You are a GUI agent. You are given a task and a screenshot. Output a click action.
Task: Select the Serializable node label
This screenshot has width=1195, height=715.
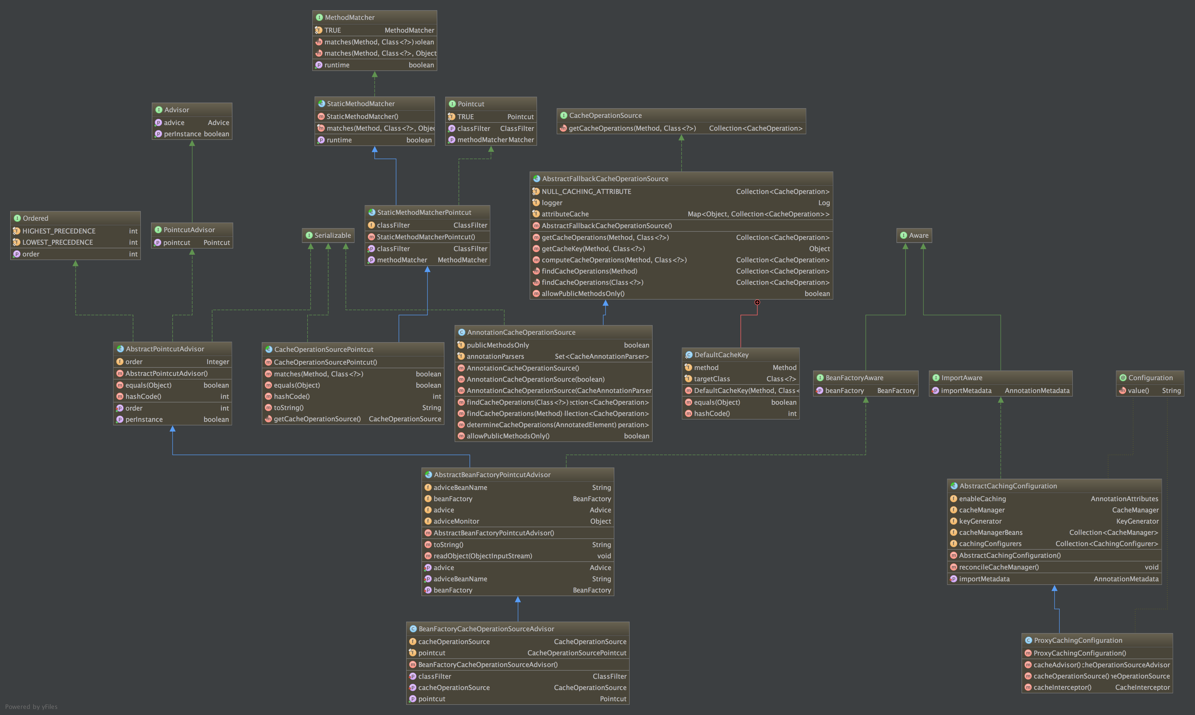[332, 236]
